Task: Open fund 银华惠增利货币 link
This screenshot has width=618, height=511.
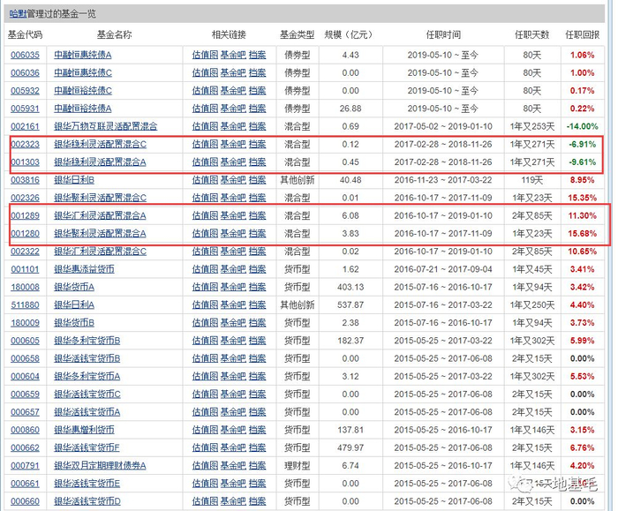Action: [84, 430]
